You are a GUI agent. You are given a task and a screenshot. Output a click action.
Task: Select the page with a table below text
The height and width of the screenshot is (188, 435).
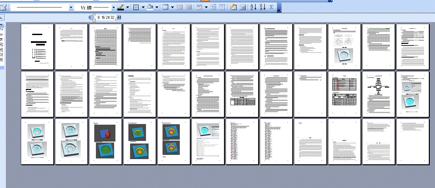pos(242,94)
